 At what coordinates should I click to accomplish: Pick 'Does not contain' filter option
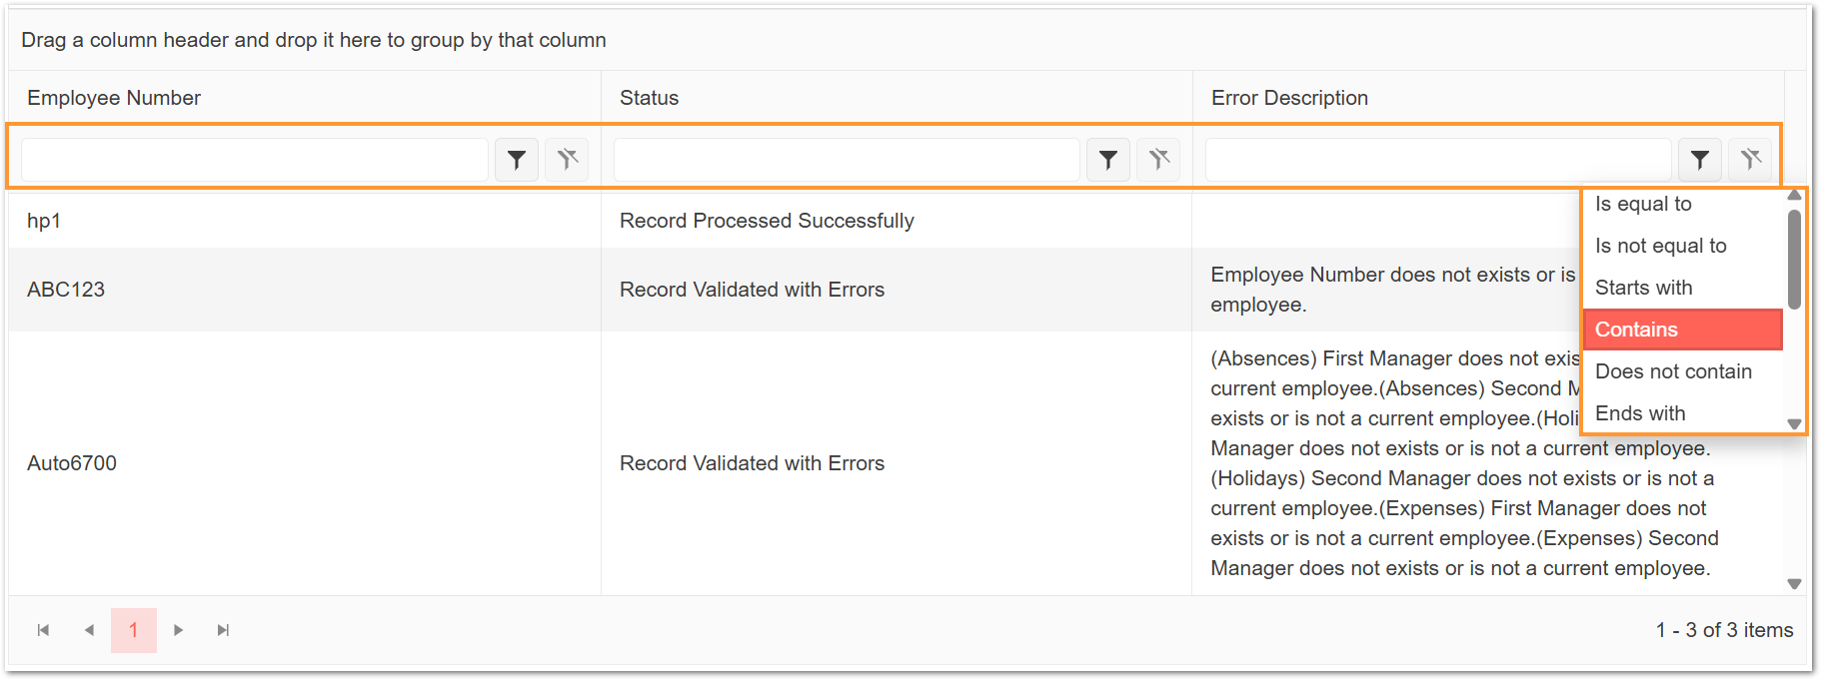[x=1683, y=371]
